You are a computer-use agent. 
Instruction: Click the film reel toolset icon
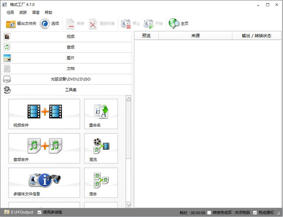(7, 90)
